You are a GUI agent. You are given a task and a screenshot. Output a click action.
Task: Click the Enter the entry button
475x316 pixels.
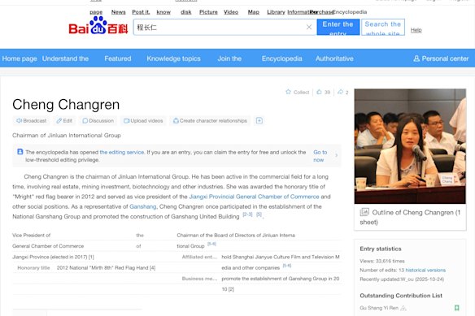pos(338,27)
